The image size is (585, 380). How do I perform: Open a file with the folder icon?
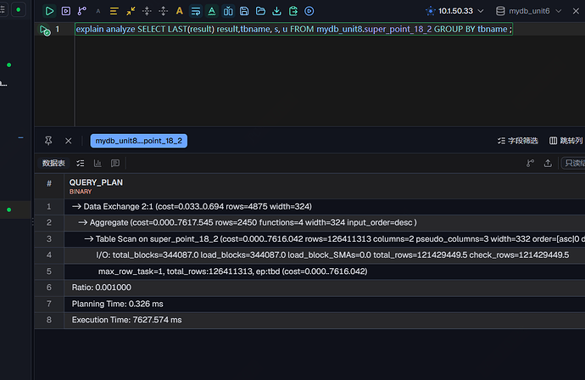pos(260,11)
